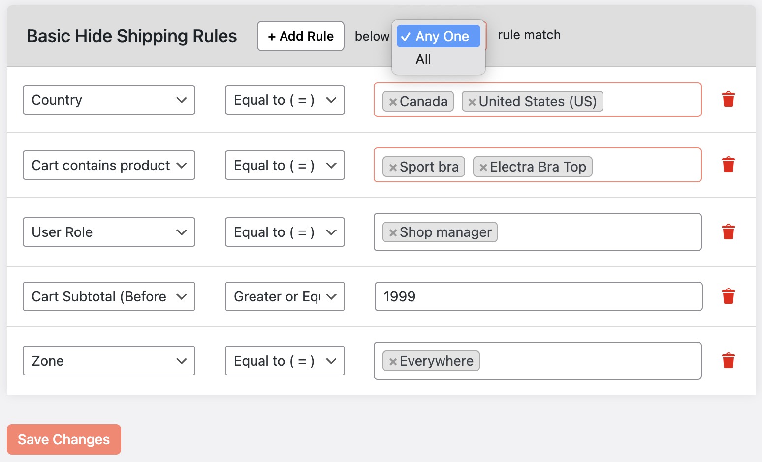Select Any One rule match option
The image size is (762, 462).
[438, 36]
